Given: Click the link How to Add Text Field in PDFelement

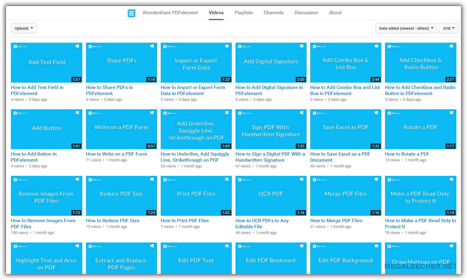Looking at the screenshot, I should pos(37,90).
